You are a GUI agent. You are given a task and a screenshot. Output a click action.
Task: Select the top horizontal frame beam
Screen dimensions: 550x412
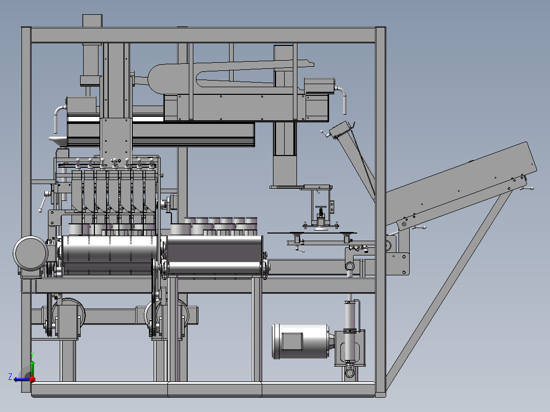pyautogui.click(x=203, y=35)
